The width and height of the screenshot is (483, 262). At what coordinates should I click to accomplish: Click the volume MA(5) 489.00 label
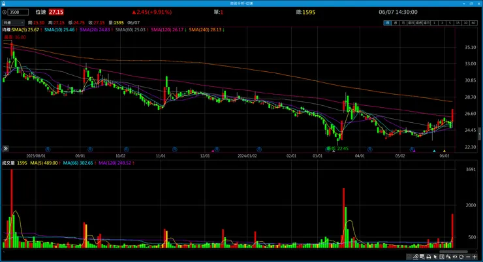coord(44,163)
